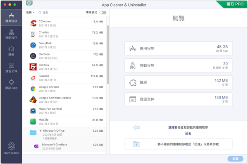
Task: Switch to the 擴展 sidebar section
Action: pyautogui.click(x=11, y=51)
